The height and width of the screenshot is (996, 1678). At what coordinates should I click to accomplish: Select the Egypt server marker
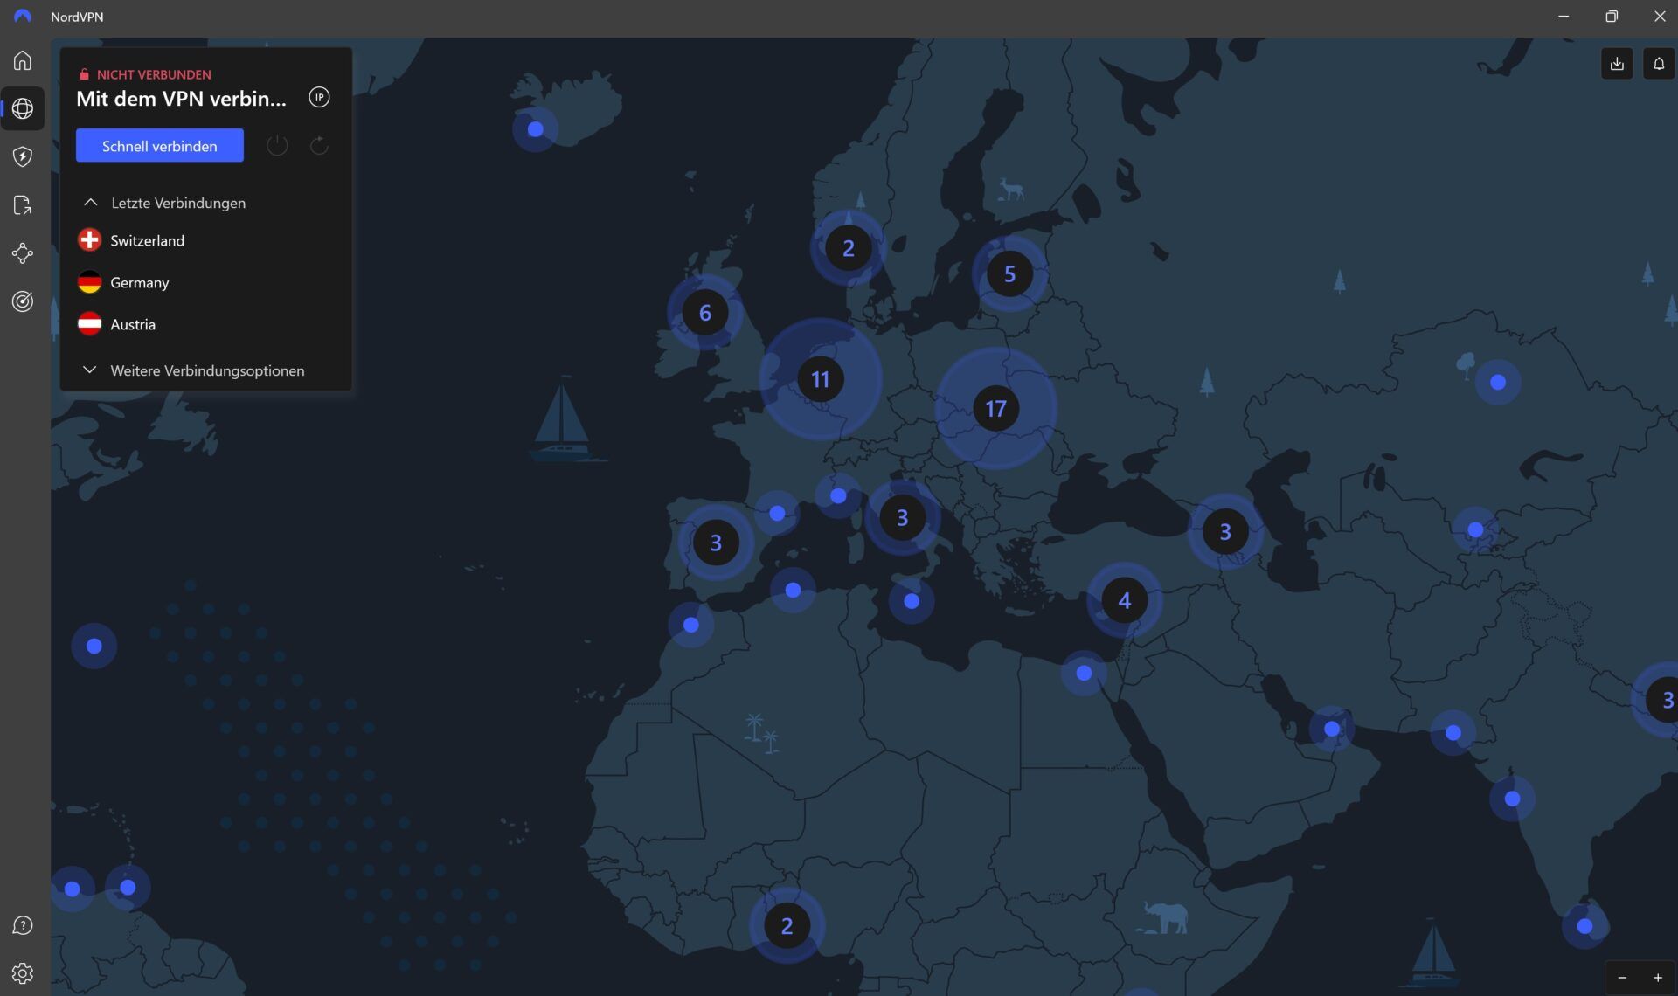click(1084, 673)
